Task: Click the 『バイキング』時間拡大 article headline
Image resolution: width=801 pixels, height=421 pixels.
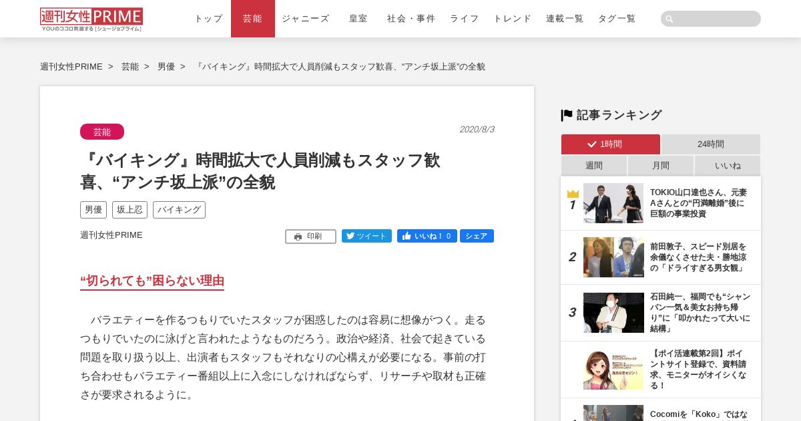Action: [x=260, y=171]
